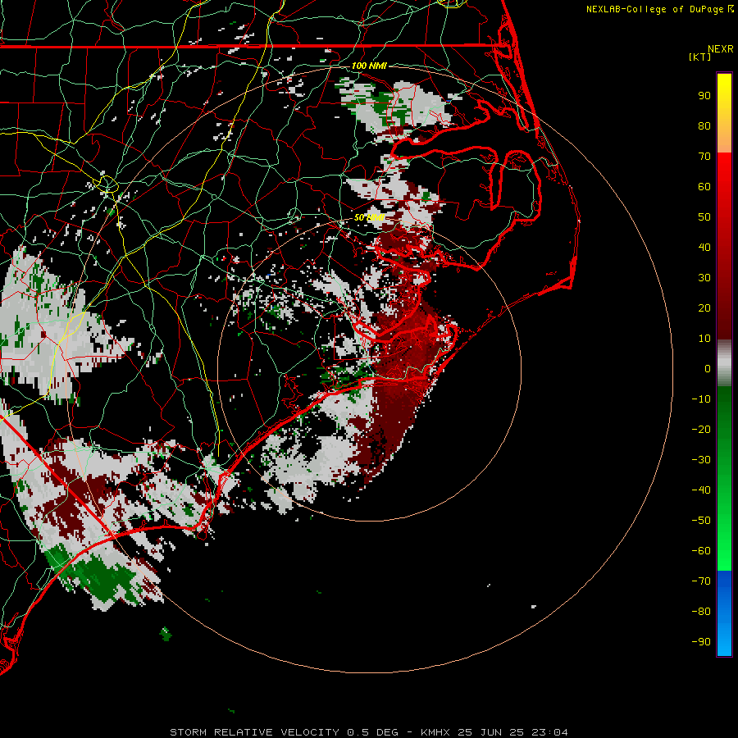The width and height of the screenshot is (738, 738).
Task: Click the positive 80 knot scale label
Action: click(704, 126)
